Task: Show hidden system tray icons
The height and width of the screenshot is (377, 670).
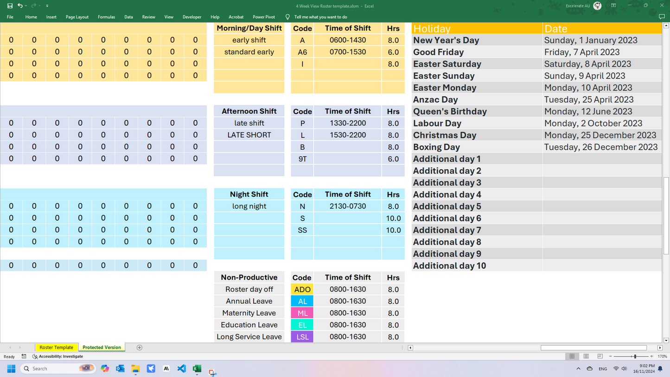Action: (x=578, y=369)
